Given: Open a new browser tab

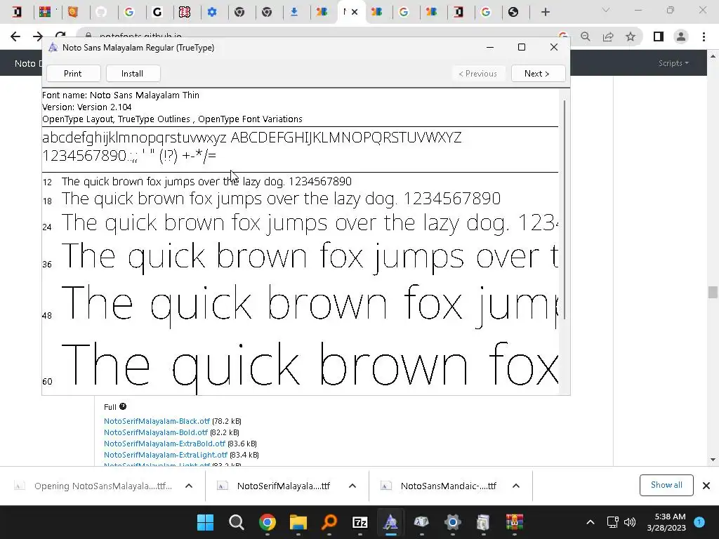Looking at the screenshot, I should tap(545, 12).
